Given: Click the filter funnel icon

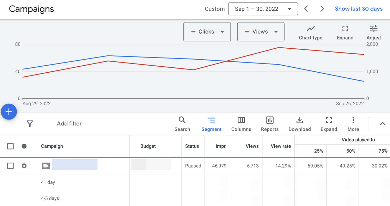Looking at the screenshot, I should point(30,123).
